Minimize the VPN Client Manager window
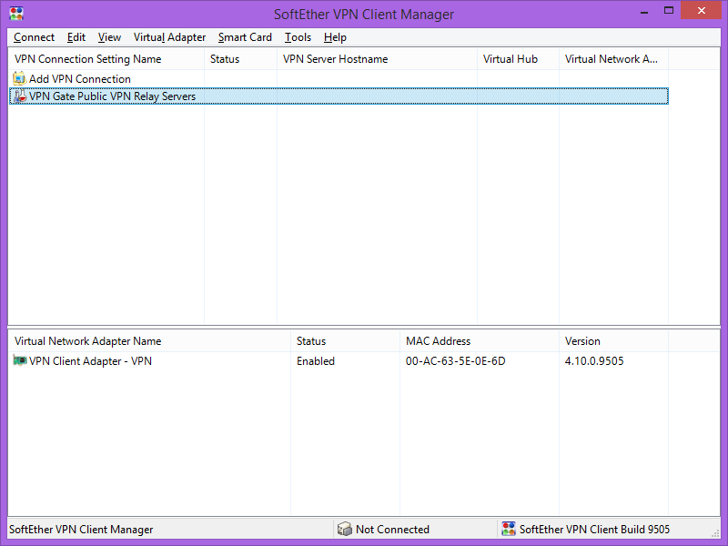Image resolution: width=728 pixels, height=546 pixels. [644, 11]
